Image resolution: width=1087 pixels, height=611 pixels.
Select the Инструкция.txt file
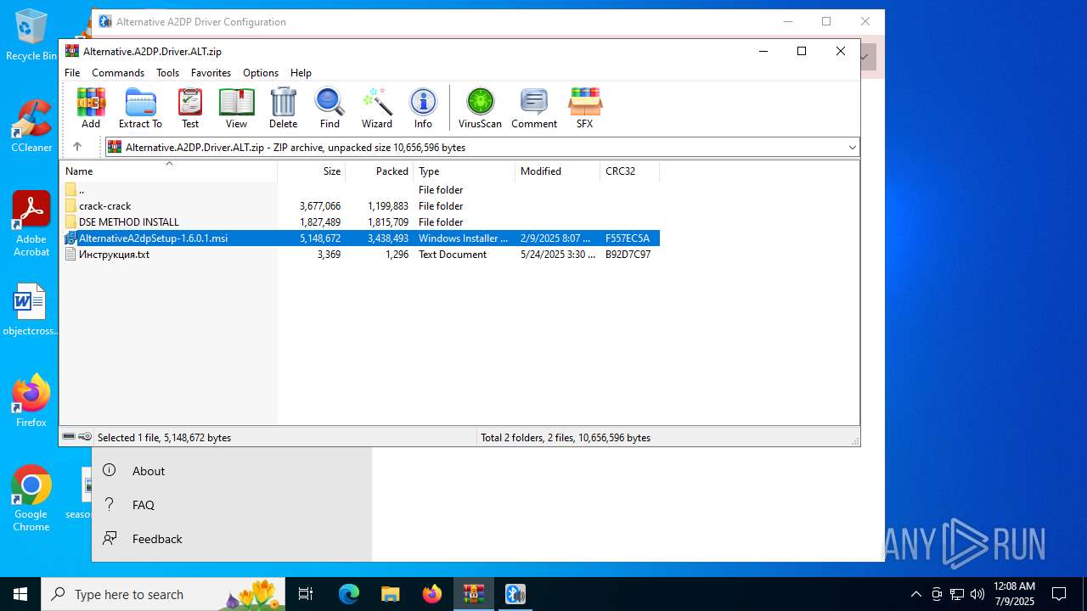point(360,255)
